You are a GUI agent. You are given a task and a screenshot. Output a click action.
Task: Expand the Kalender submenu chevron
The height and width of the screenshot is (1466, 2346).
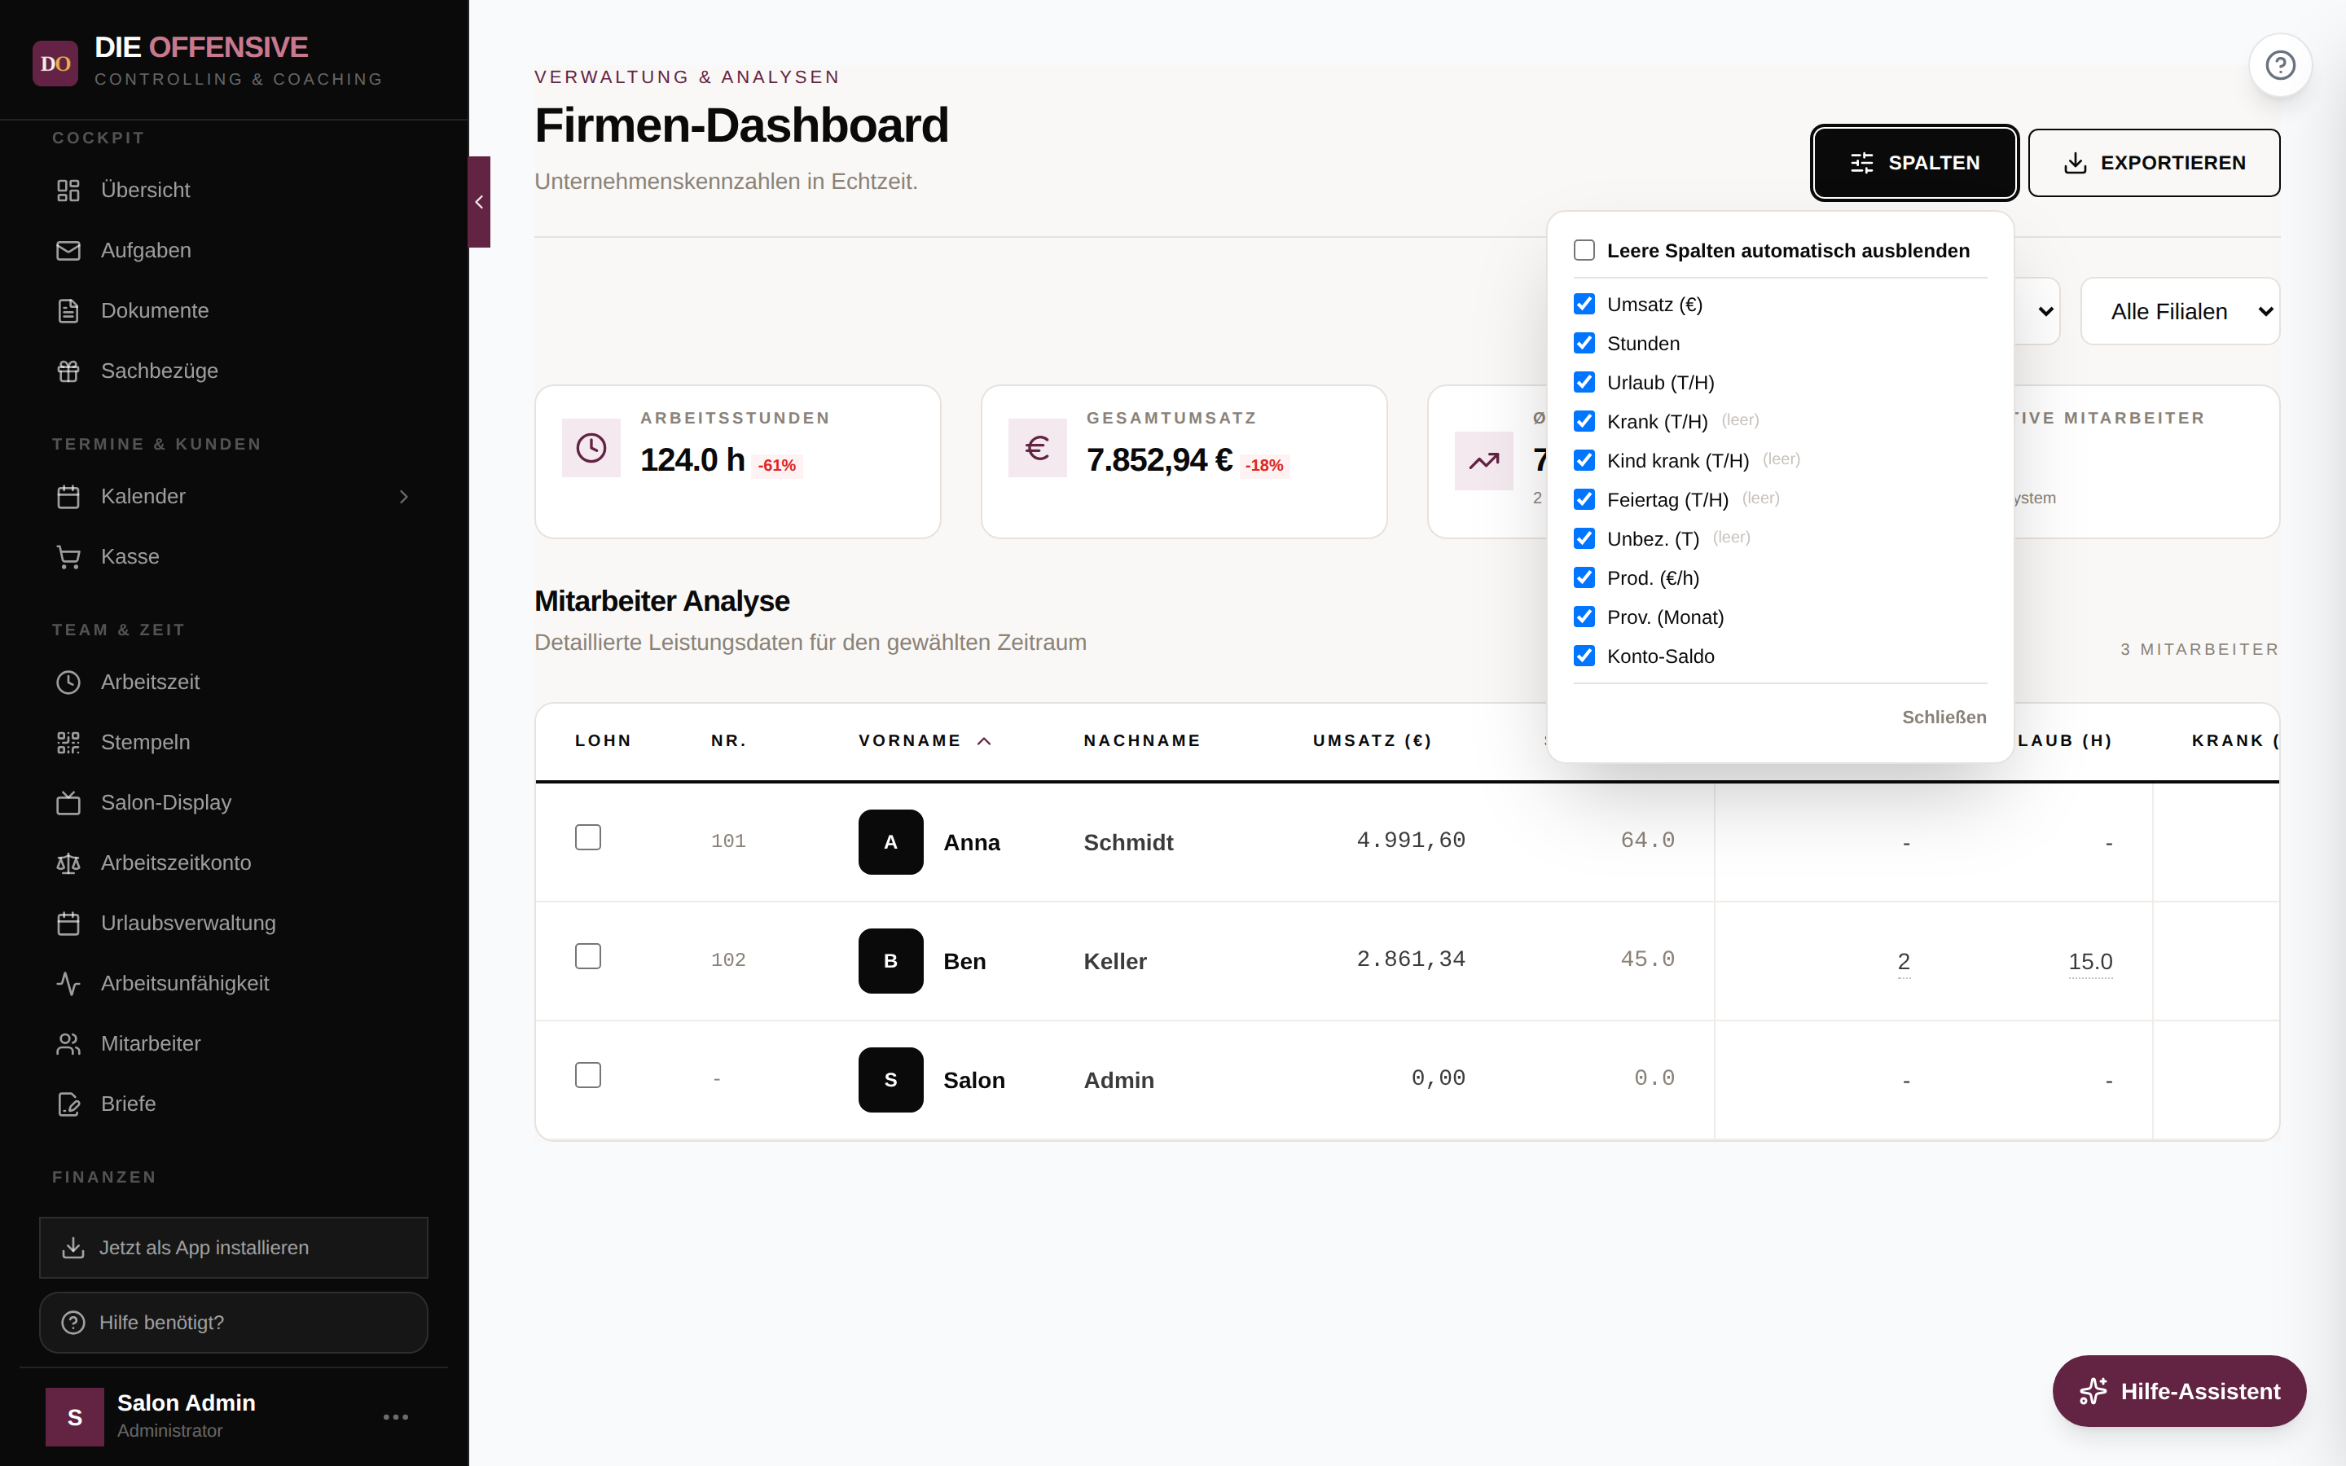404,497
